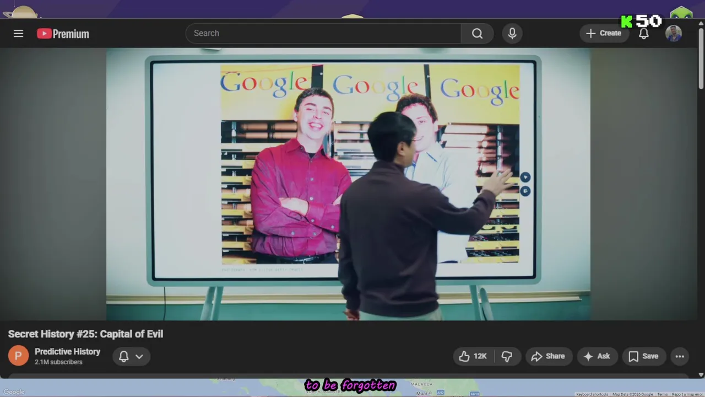The width and height of the screenshot is (705, 397).
Task: Expand subscription notification bell dropdown
Action: [131, 356]
